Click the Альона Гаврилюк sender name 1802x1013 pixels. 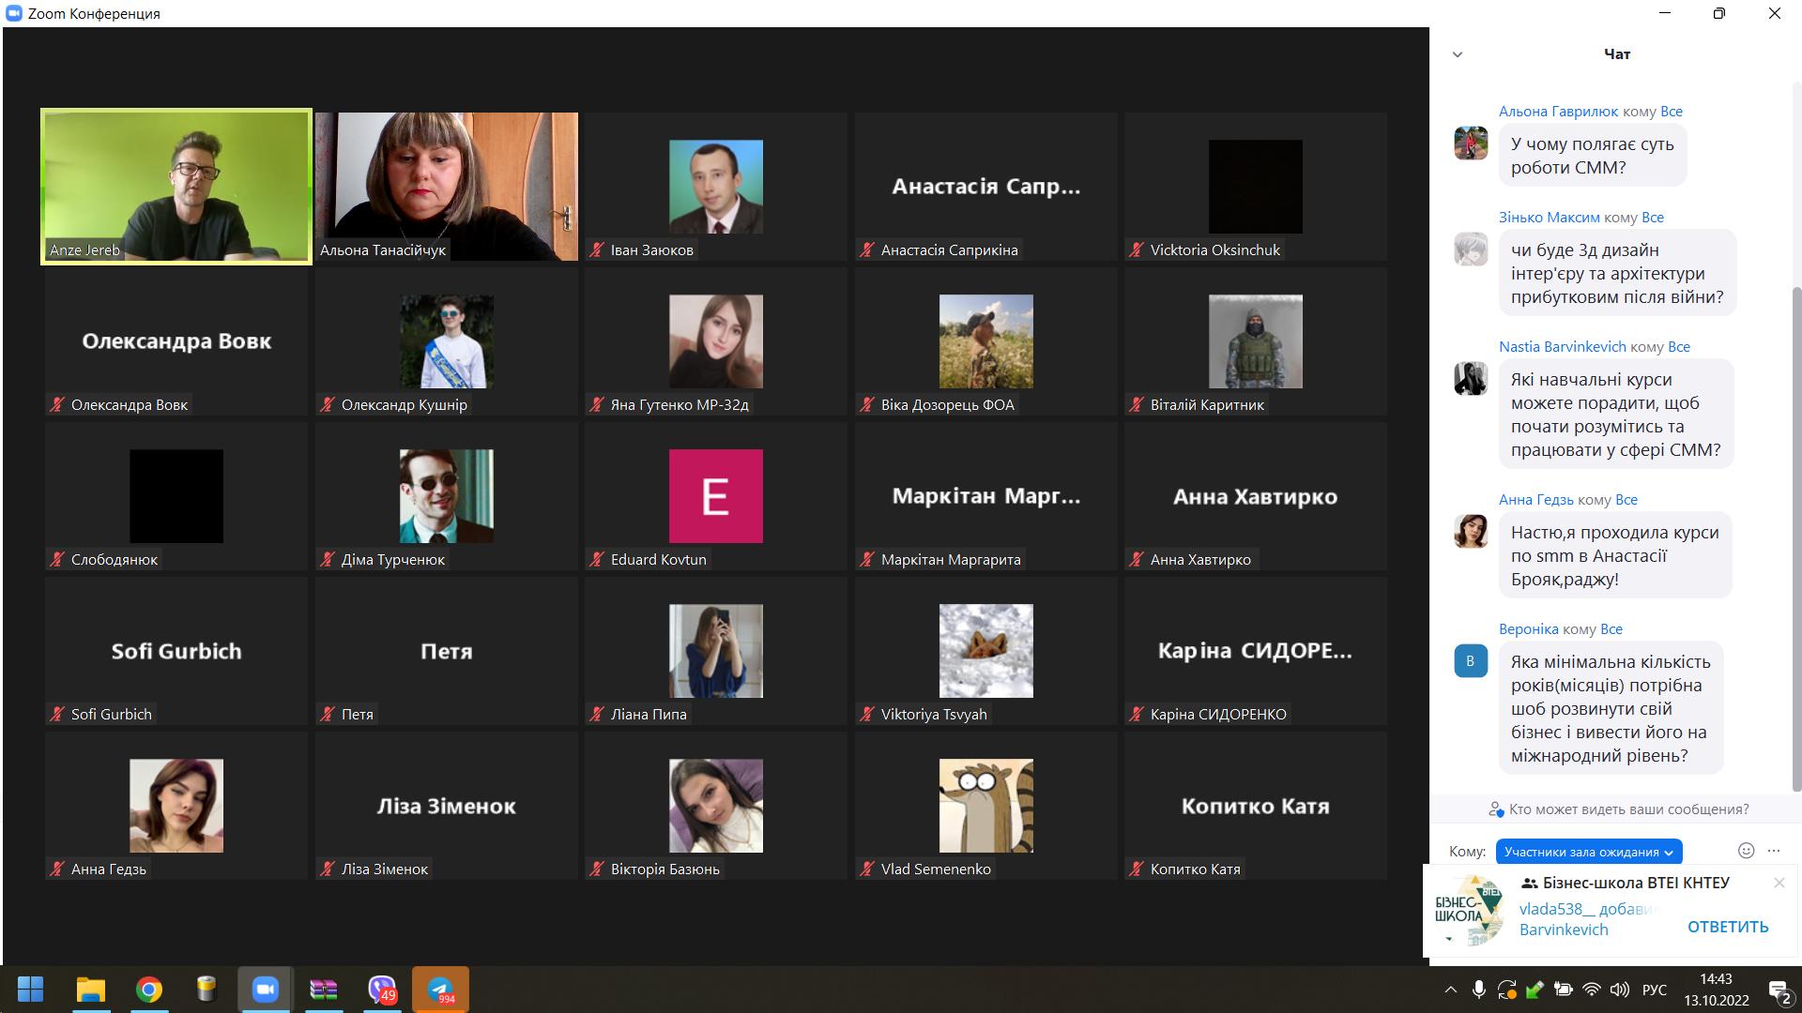pyautogui.click(x=1558, y=112)
